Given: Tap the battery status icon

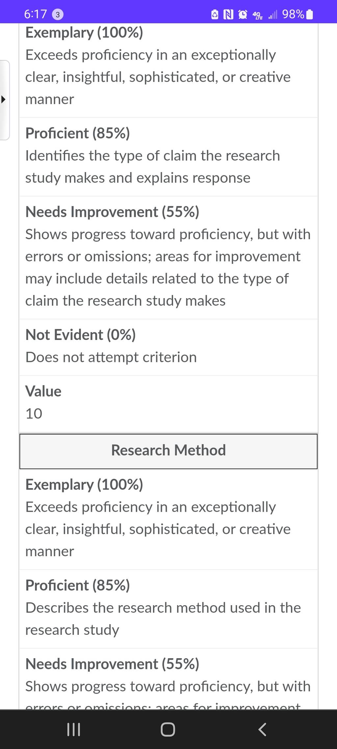Looking at the screenshot, I should click(x=309, y=14).
